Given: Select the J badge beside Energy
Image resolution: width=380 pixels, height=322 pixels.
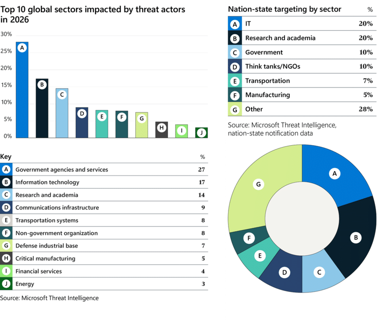Looking at the screenshot, I should pyautogui.click(x=6, y=284).
